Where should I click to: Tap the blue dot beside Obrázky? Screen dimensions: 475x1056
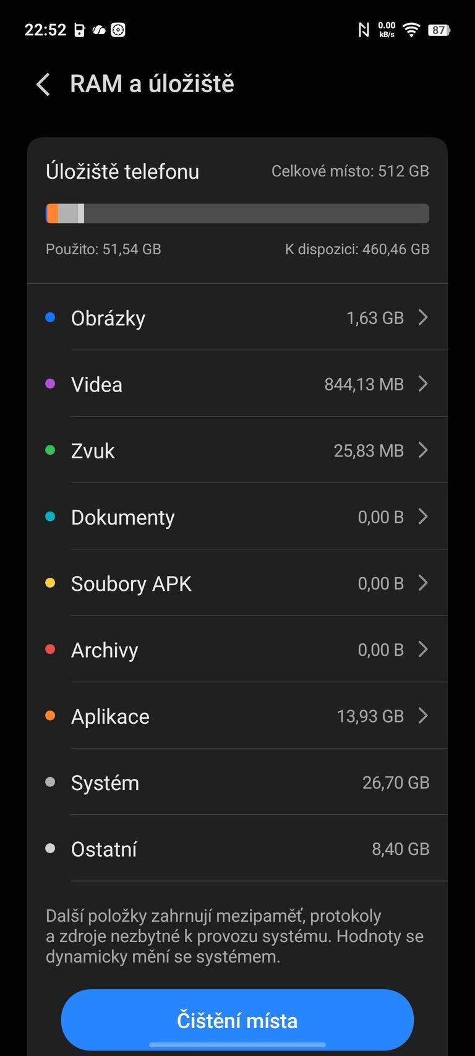pos(51,317)
